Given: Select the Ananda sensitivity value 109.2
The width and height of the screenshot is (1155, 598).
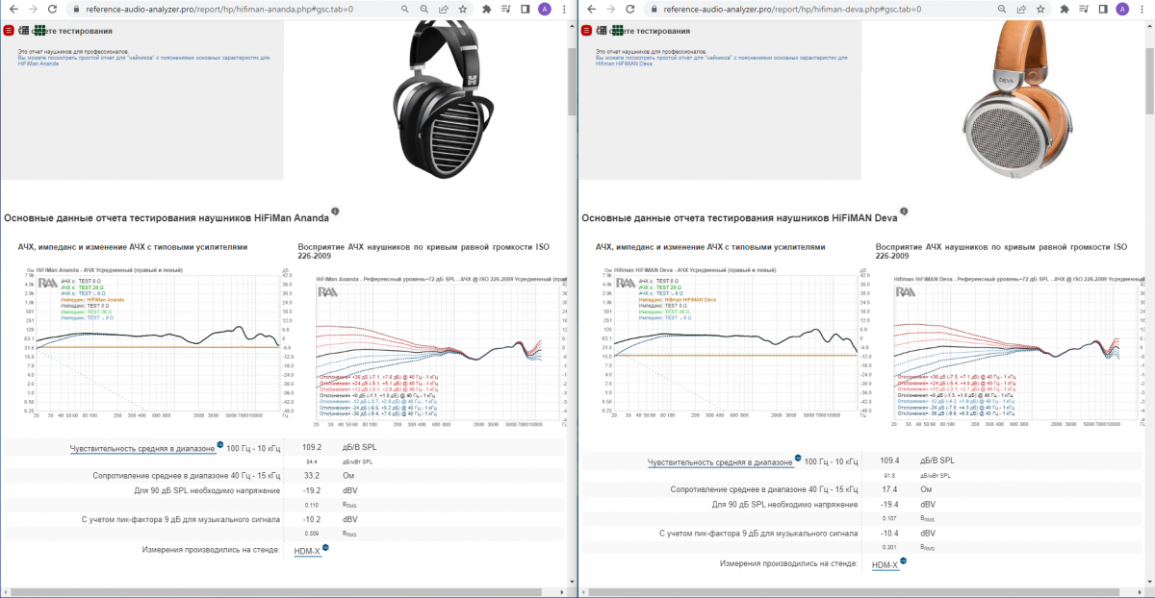Looking at the screenshot, I should pyautogui.click(x=312, y=447).
